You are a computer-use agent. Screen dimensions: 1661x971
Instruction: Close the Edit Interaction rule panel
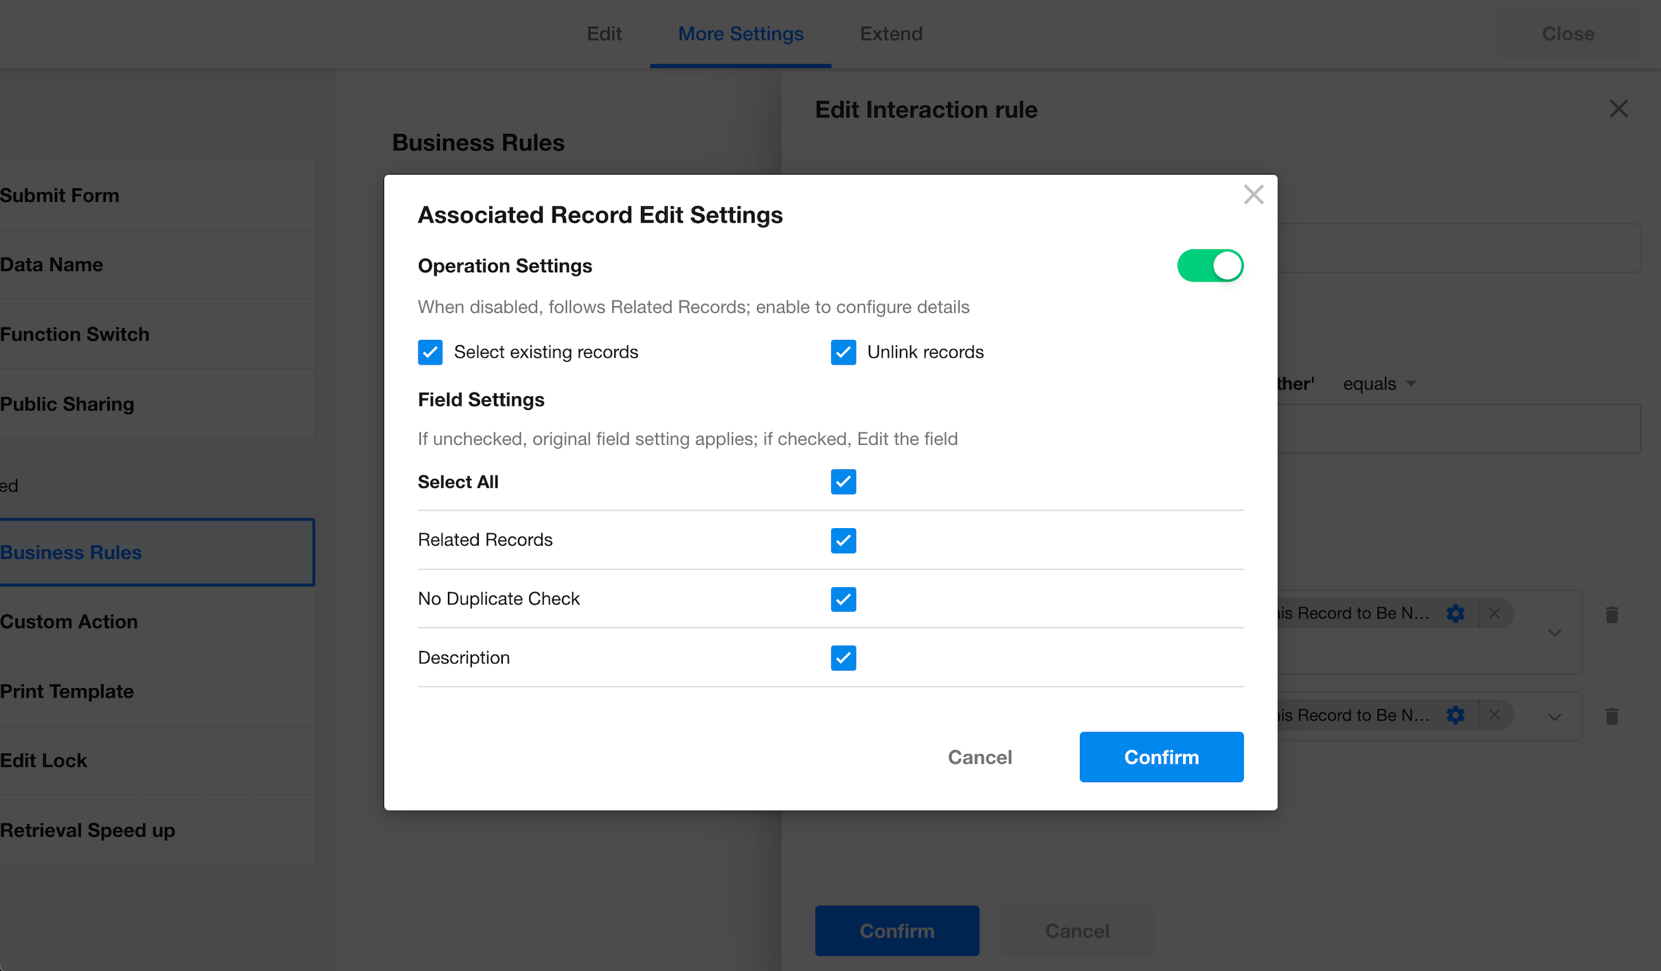pos(1619,108)
